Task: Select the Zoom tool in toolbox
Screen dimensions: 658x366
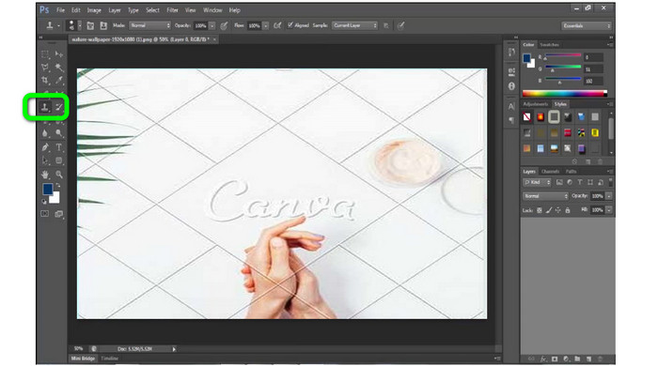Action: pos(59,175)
